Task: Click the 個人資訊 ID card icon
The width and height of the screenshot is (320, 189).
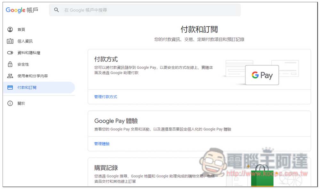Action: (x=10, y=41)
